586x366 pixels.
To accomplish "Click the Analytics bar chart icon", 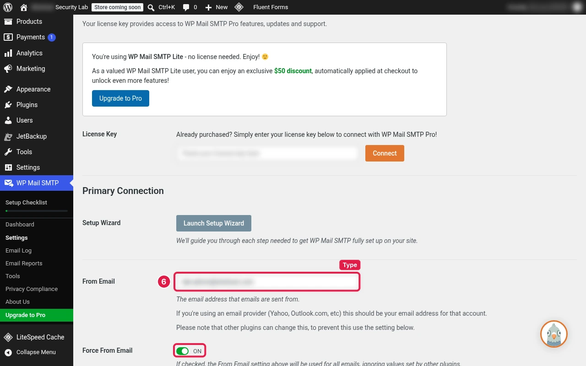I will click(x=8, y=53).
